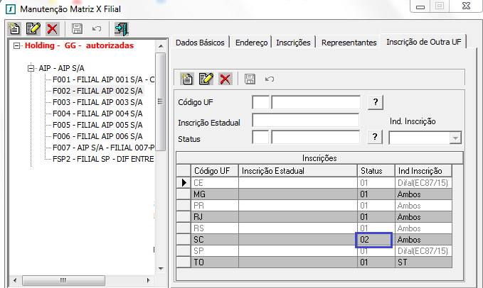Select the TO cell in Inscrições grid
The width and height of the screenshot is (483, 288).
[x=215, y=262]
